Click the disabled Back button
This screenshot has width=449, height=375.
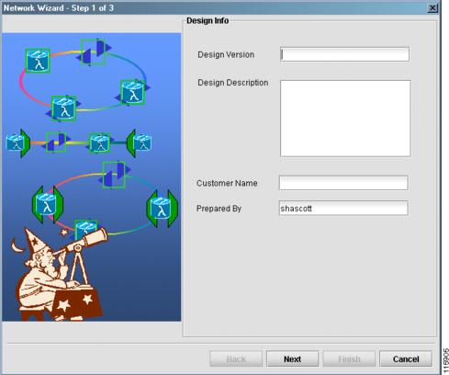coord(236,358)
